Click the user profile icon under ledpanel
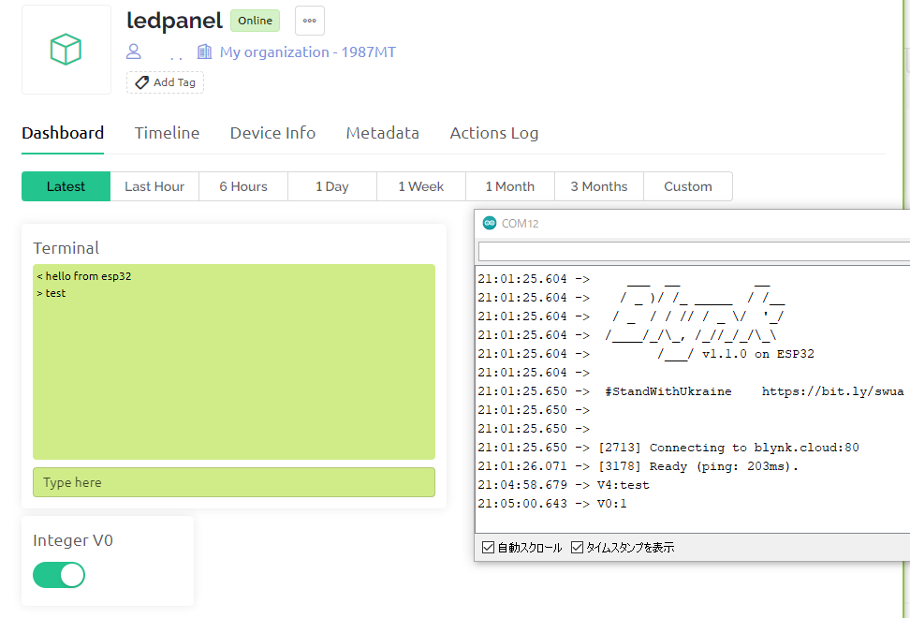910x618 pixels. tap(134, 51)
